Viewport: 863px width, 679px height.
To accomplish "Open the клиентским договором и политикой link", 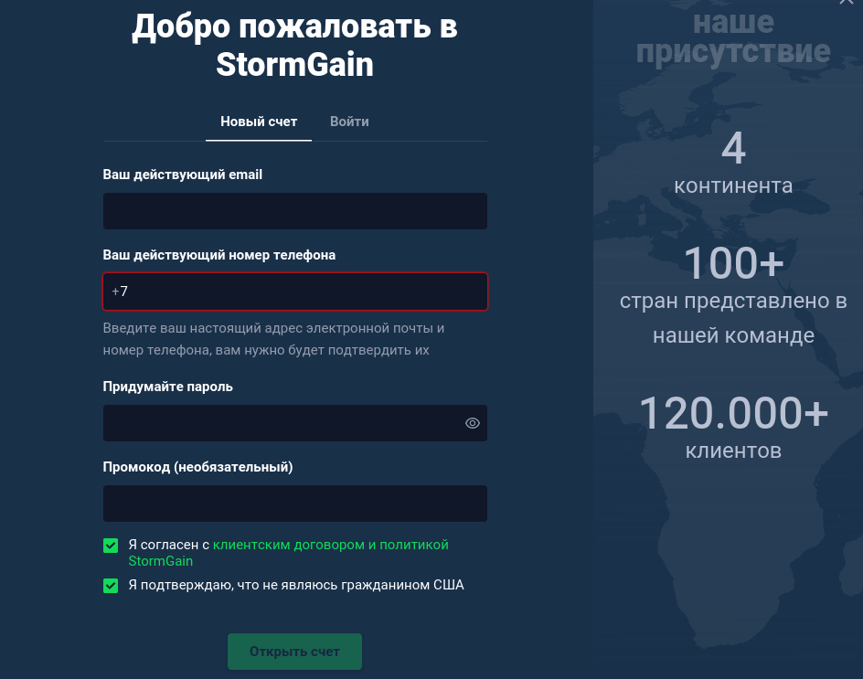I will tap(330, 545).
